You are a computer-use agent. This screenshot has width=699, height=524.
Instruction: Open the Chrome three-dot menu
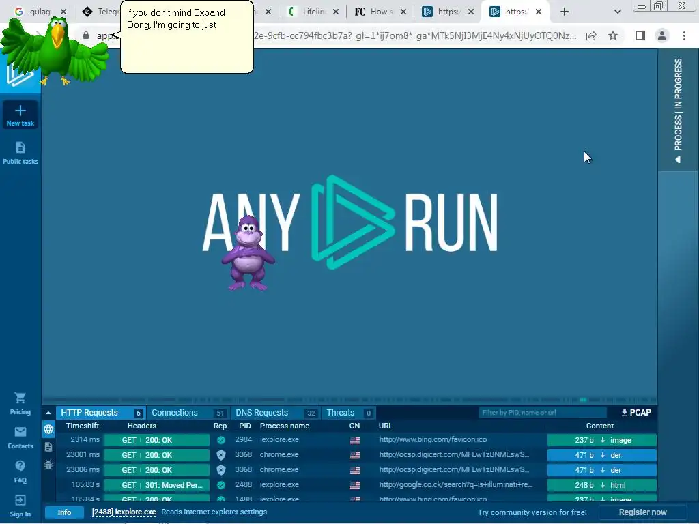(684, 35)
